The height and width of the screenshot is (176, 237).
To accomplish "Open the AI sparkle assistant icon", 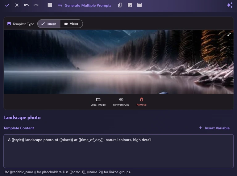I will 230,5.
